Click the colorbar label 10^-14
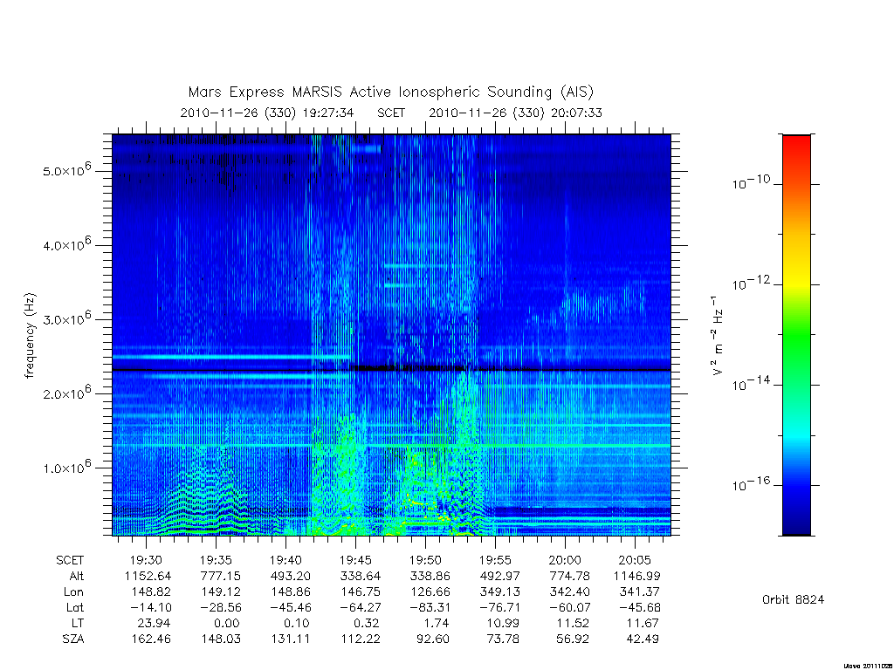The width and height of the screenshot is (894, 670). (751, 383)
